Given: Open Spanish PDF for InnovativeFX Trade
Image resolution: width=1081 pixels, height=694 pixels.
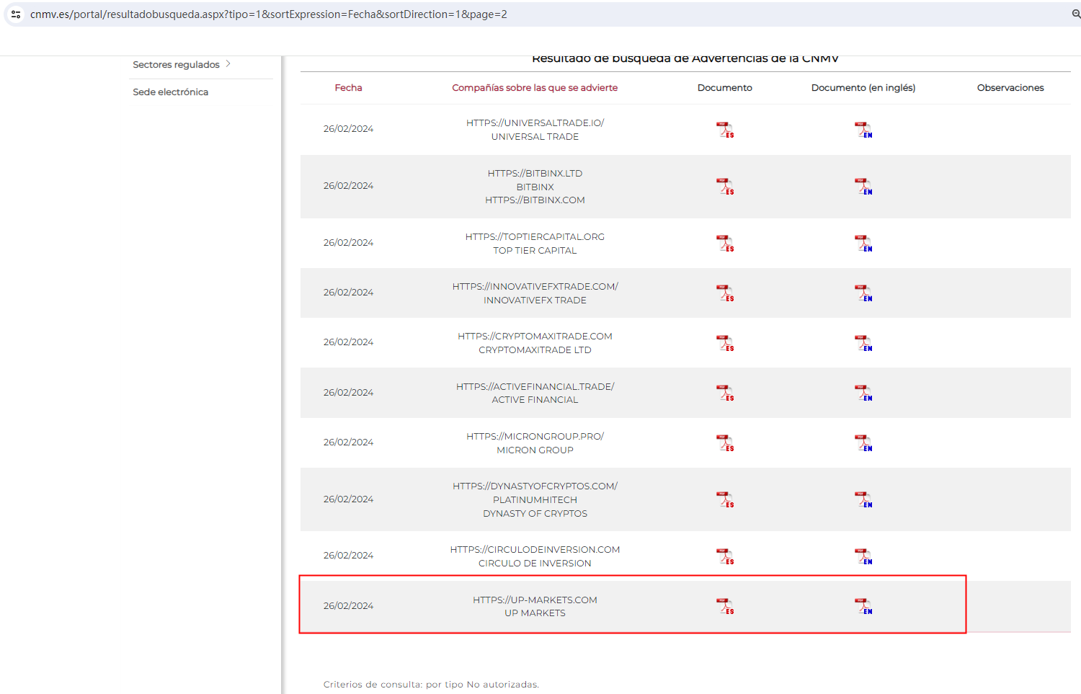Looking at the screenshot, I should coord(725,293).
